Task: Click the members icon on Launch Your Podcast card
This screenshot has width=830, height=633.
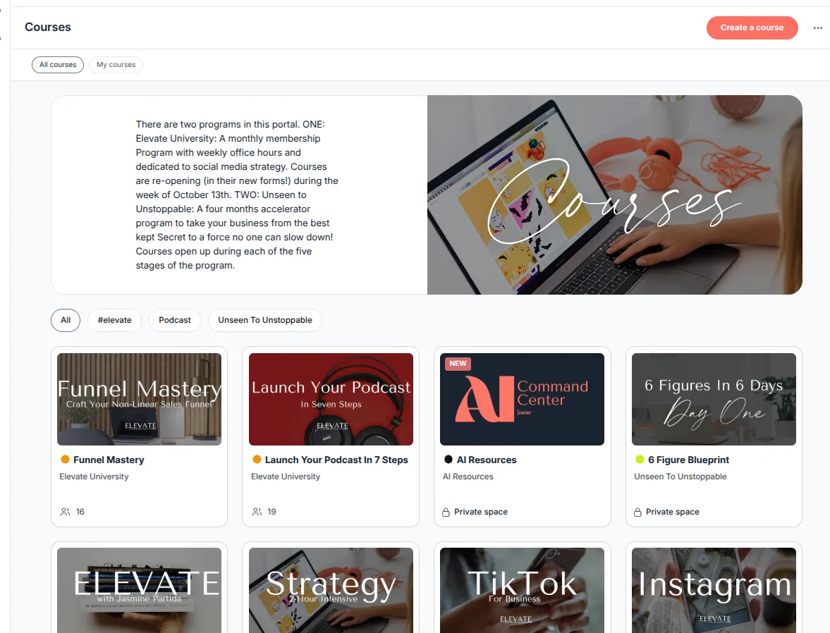Action: (x=257, y=512)
